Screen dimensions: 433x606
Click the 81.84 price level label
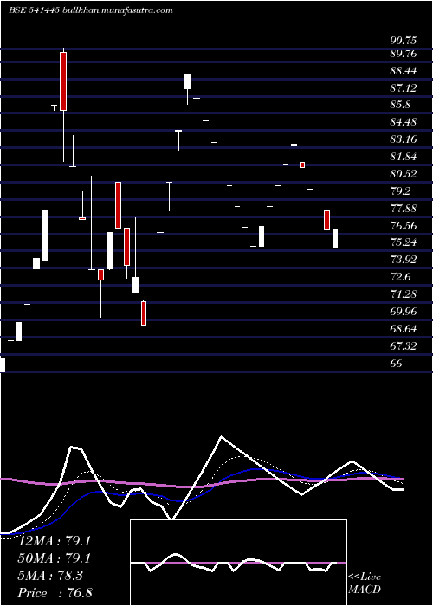tap(404, 156)
